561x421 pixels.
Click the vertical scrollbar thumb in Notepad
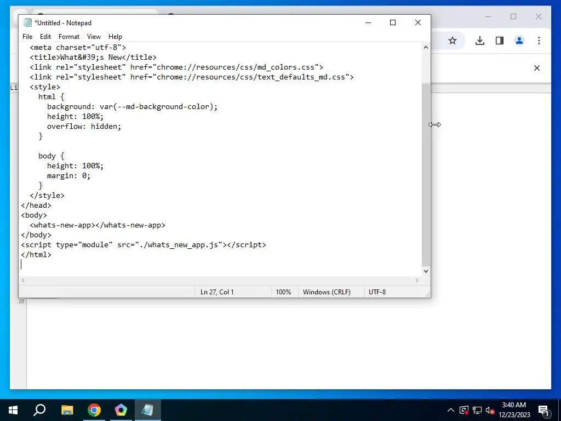[426, 175]
